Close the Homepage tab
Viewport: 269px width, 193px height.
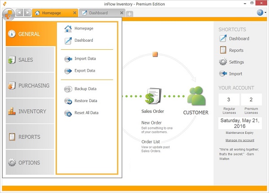pos(74,13)
